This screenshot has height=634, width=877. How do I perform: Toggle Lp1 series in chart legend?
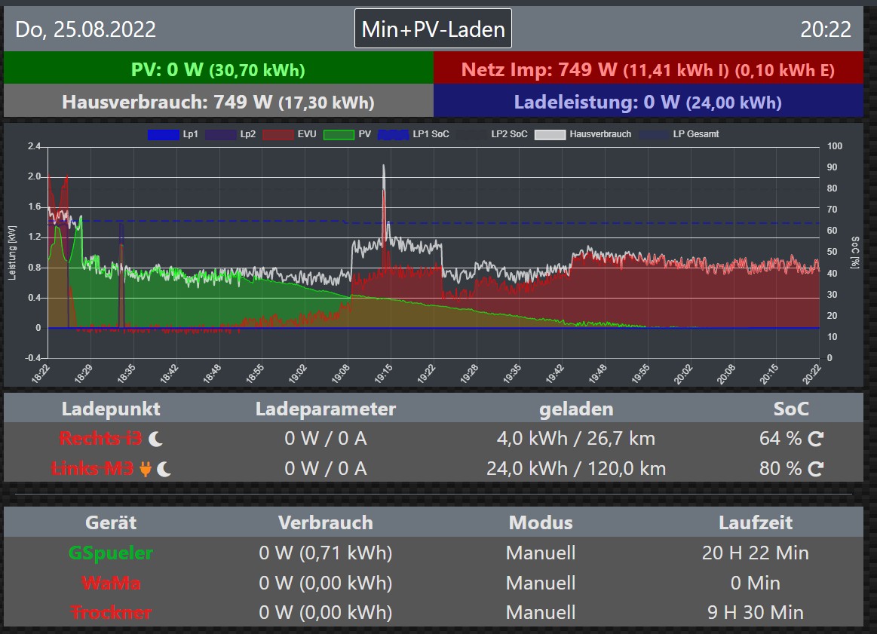(x=173, y=135)
